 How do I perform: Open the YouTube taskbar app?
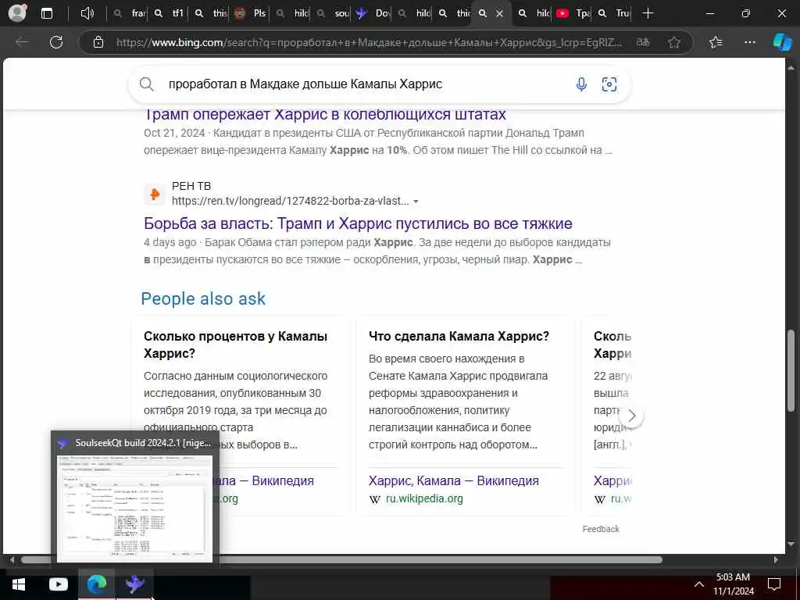(58, 584)
